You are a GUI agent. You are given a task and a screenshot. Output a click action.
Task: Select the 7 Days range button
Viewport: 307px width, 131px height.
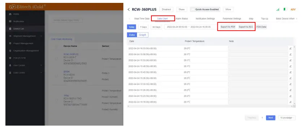point(143,27)
